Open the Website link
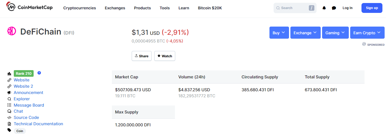 21,80
